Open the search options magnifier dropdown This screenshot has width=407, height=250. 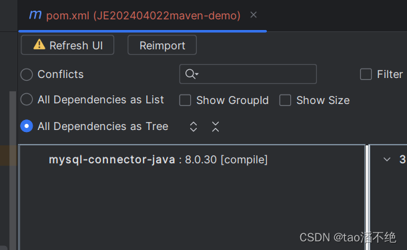pos(191,74)
